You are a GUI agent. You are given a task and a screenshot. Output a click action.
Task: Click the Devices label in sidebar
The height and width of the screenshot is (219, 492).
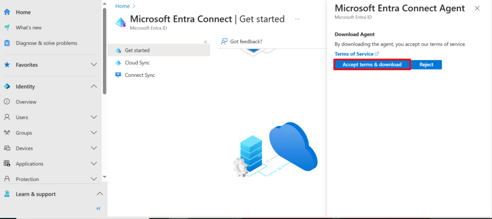(x=24, y=148)
